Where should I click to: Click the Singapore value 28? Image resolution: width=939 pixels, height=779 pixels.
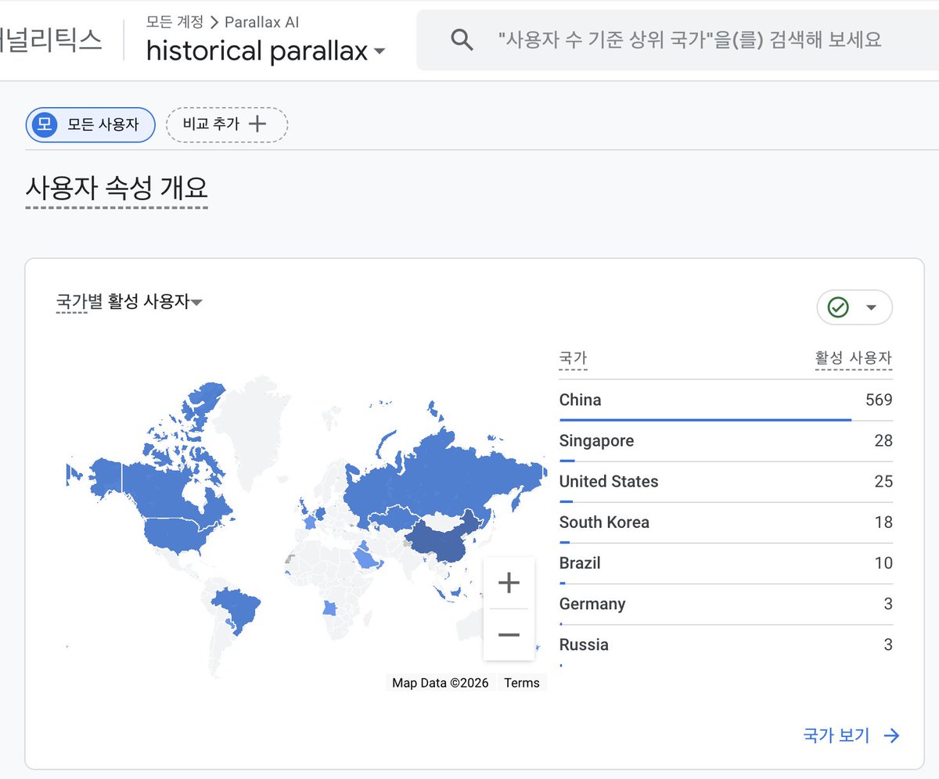pyautogui.click(x=883, y=441)
